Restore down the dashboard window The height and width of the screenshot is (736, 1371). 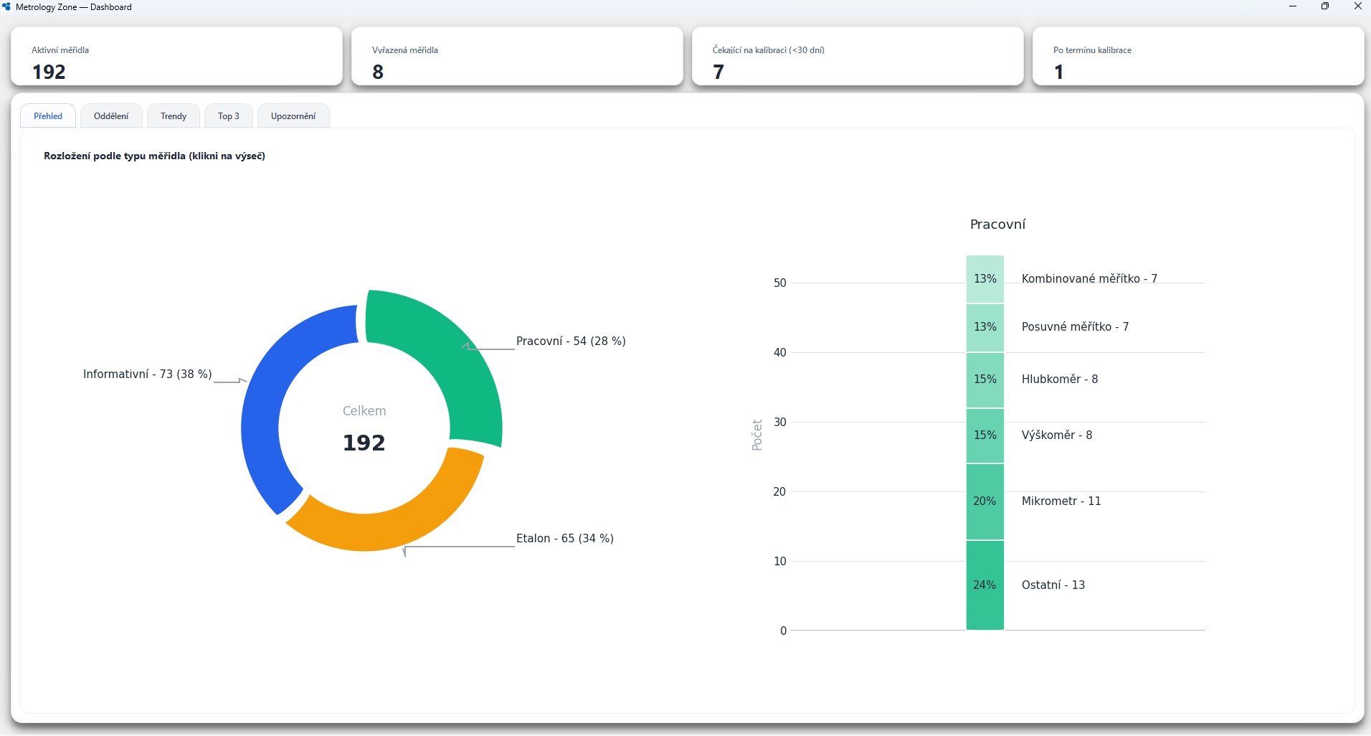[1324, 6]
